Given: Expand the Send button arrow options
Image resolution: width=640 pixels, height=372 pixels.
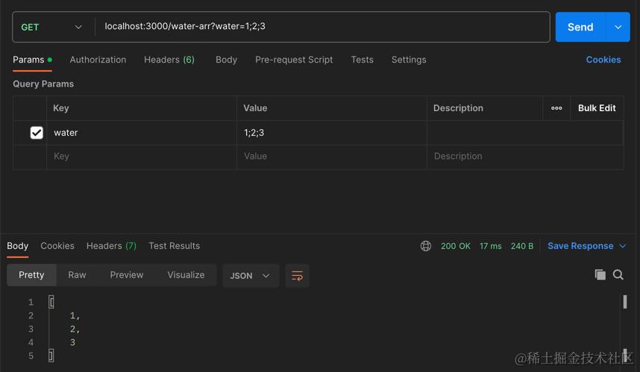Looking at the screenshot, I should (618, 27).
